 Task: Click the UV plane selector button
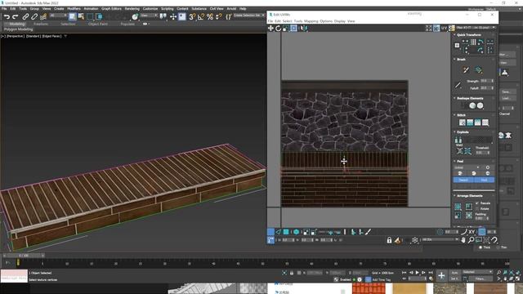(444, 29)
